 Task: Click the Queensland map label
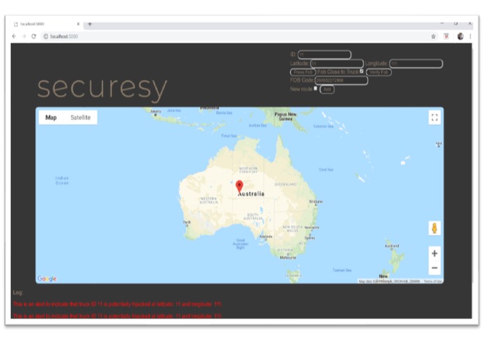[286, 184]
